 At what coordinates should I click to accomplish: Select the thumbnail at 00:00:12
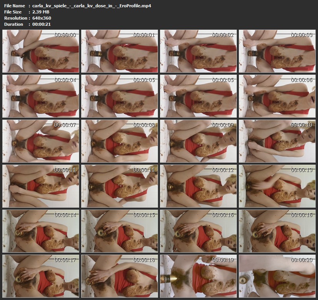click(x=198, y=186)
